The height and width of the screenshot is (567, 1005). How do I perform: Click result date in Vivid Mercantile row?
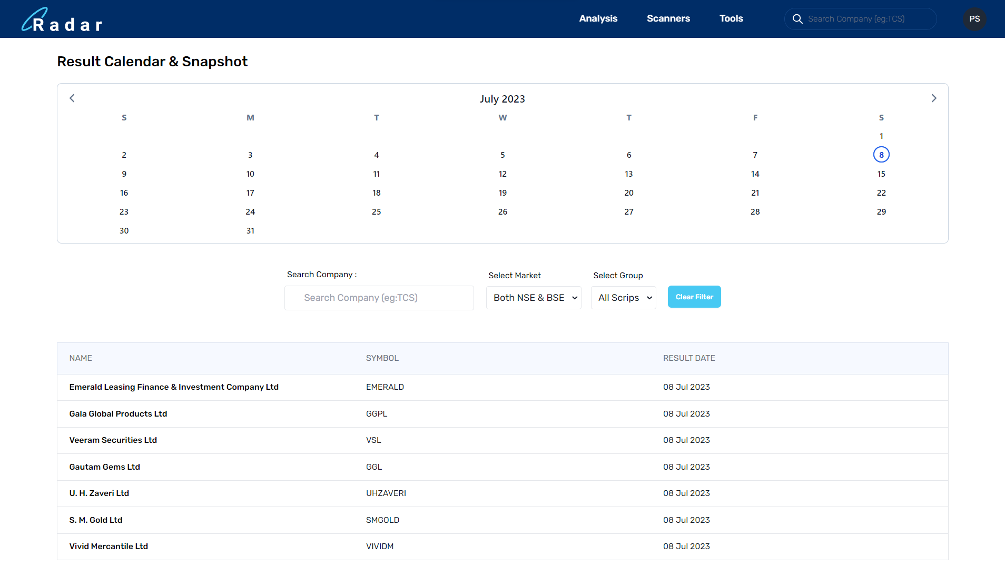[x=686, y=546]
